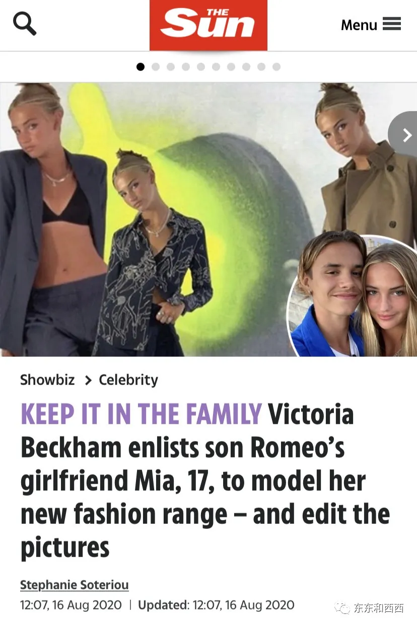Click the breadcrumb chevron separator
Image resolution: width=417 pixels, height=626 pixels.
click(x=88, y=380)
